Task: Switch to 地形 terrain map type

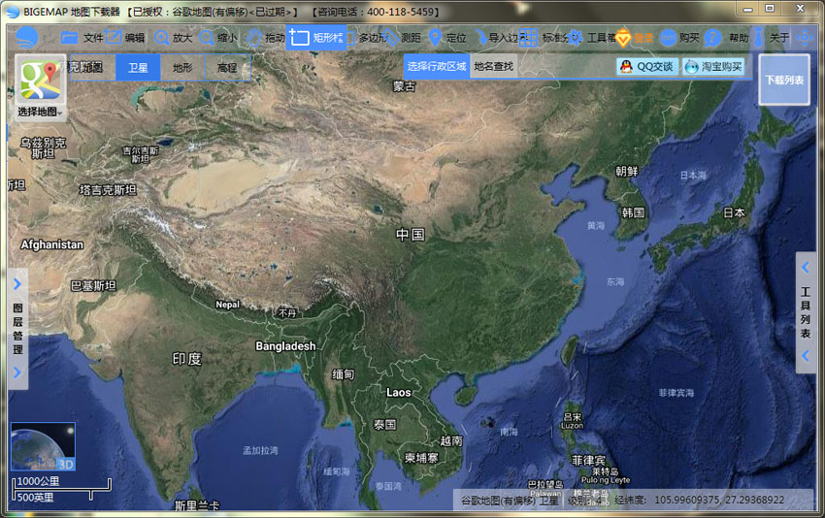Action: click(x=182, y=68)
